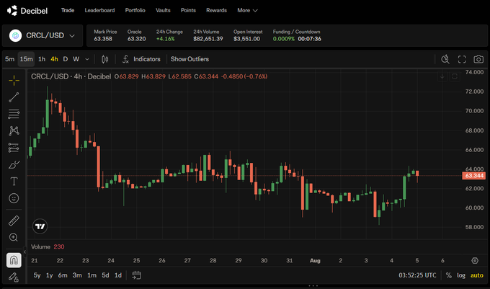
Task: Toggle log scale mode
Action: (x=461, y=275)
